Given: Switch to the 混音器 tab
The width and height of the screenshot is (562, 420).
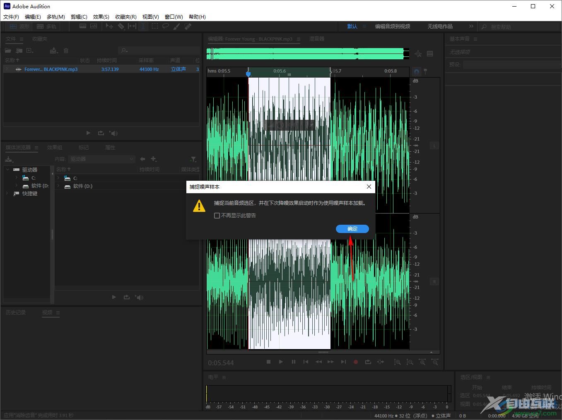Looking at the screenshot, I should (x=317, y=39).
